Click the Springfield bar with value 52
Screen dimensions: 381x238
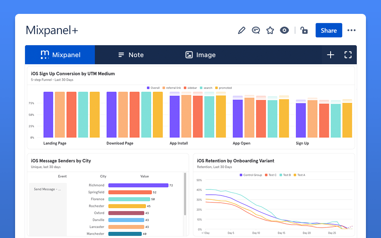click(130, 192)
